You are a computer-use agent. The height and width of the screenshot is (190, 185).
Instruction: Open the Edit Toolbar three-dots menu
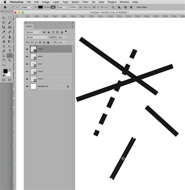pos(4,65)
